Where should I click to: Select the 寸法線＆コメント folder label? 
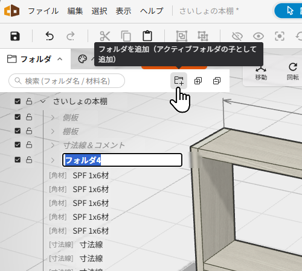click(x=94, y=145)
